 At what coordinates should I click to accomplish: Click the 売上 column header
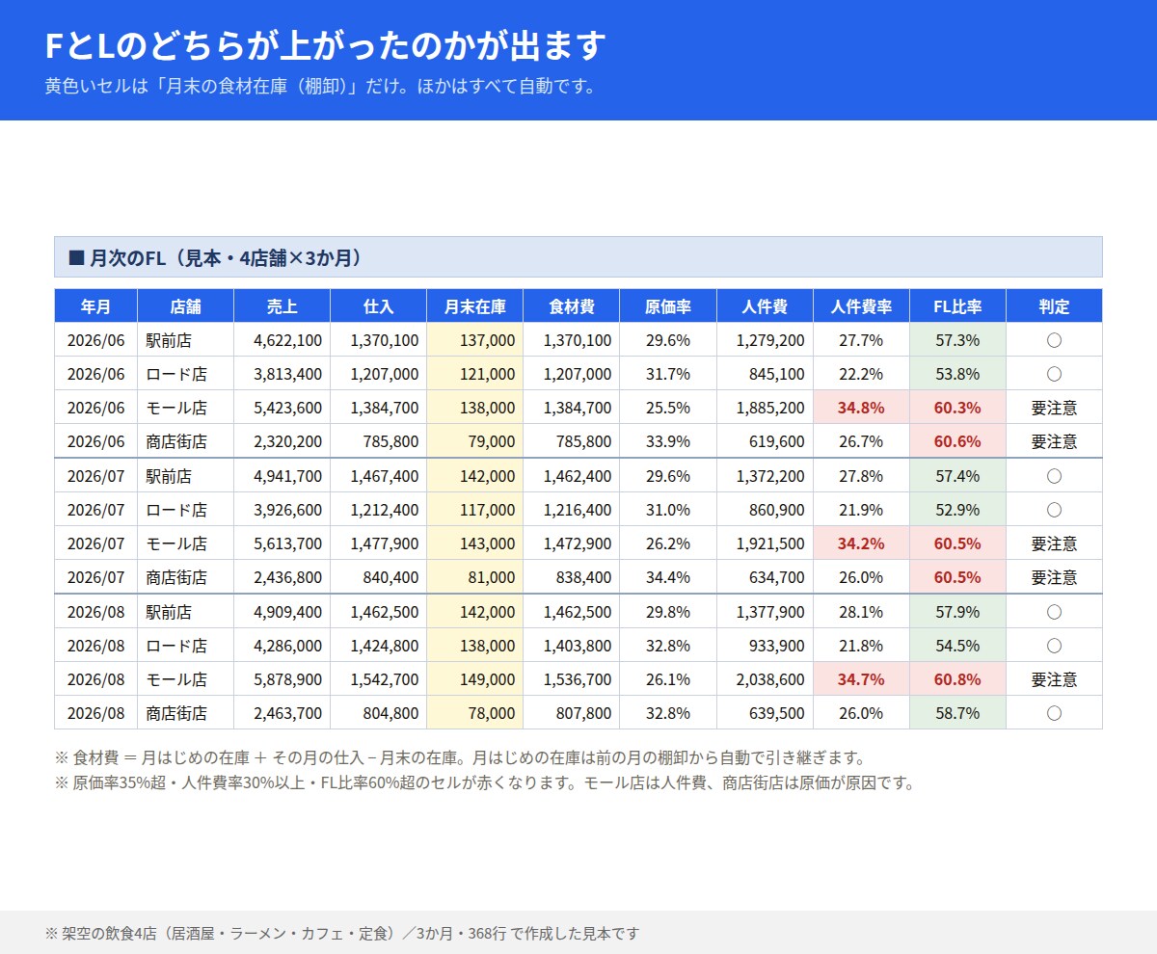click(x=282, y=306)
